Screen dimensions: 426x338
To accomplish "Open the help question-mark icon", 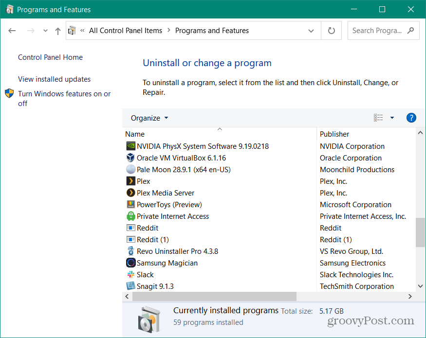I will pos(411,118).
